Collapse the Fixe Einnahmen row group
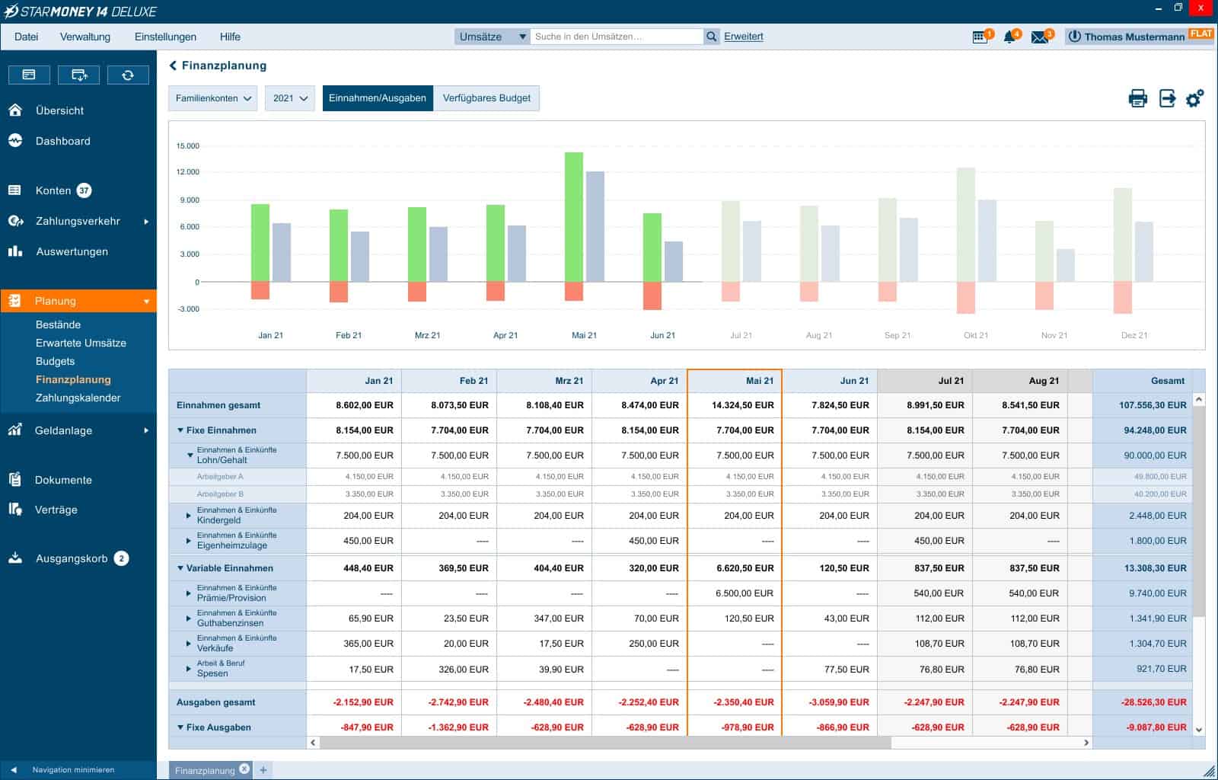The image size is (1218, 780). click(180, 430)
